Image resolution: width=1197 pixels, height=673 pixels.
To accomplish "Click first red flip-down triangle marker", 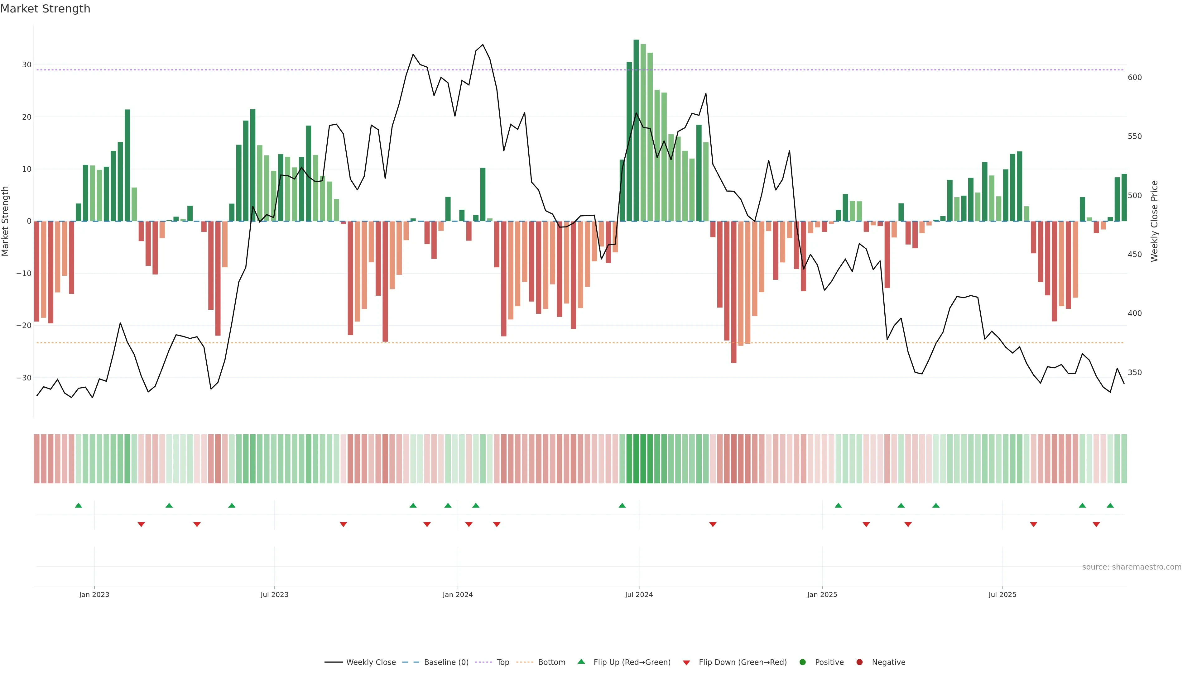I will pos(141,524).
